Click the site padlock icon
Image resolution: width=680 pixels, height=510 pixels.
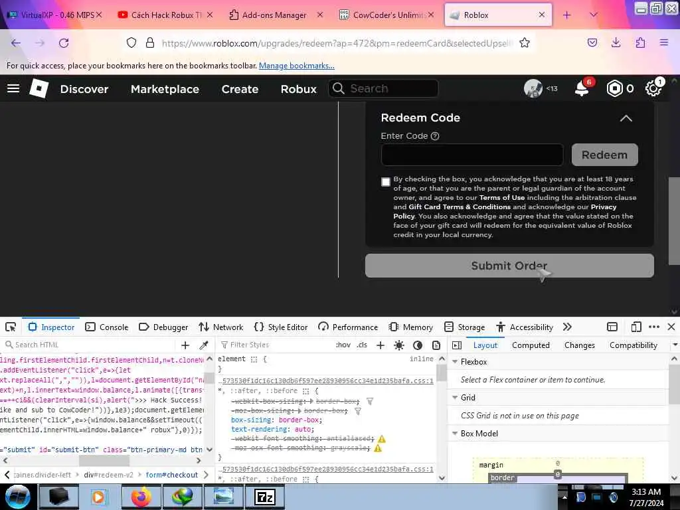tap(149, 42)
